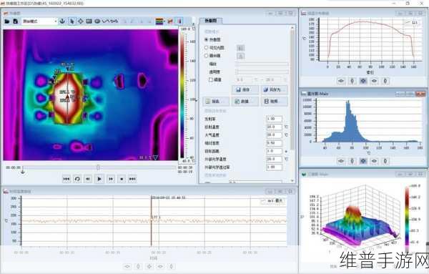Choose the picture-in-picture radio option
429x274 pixels.
point(207,56)
